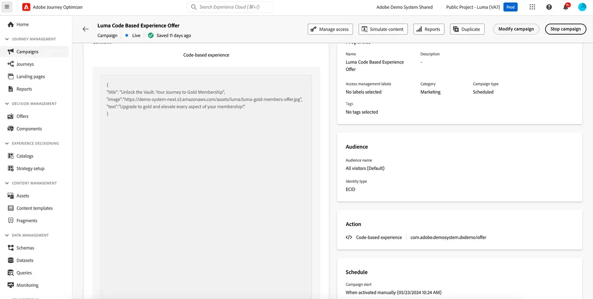Screen dimensions: 593x299
Task: Click the Landing pages icon
Action: [11, 77]
